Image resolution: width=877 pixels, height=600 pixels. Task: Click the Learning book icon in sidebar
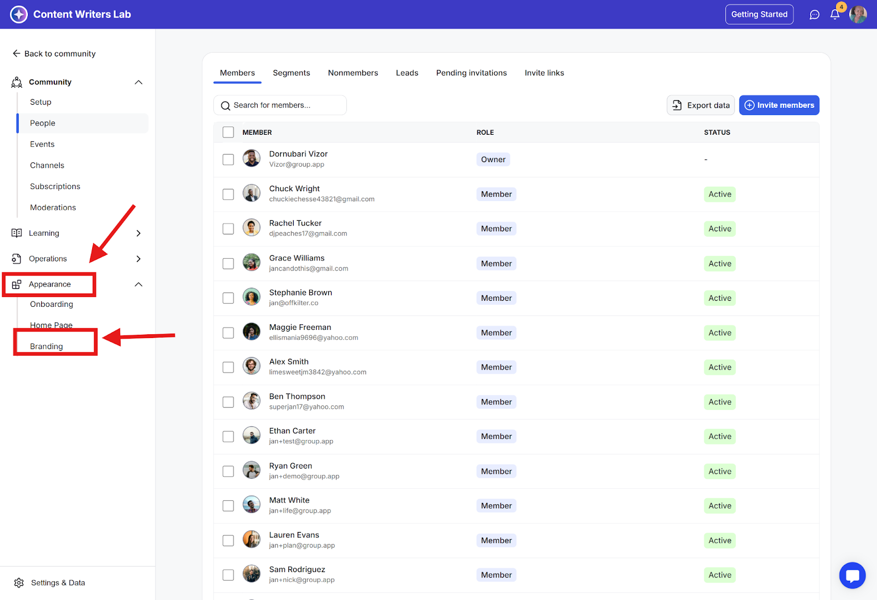click(x=17, y=233)
